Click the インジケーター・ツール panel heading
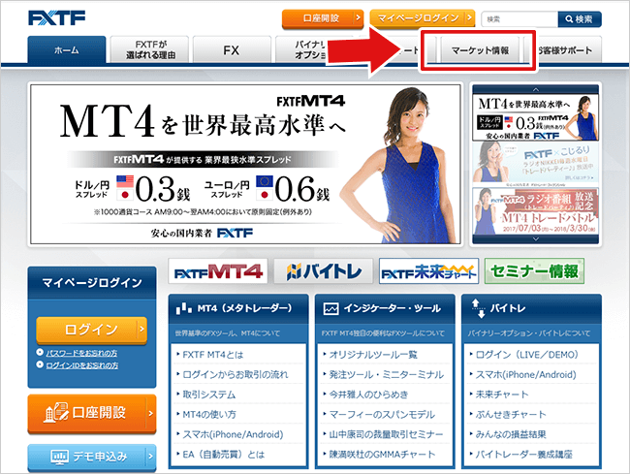Image resolution: width=630 pixels, height=474 pixels. pyautogui.click(x=392, y=308)
